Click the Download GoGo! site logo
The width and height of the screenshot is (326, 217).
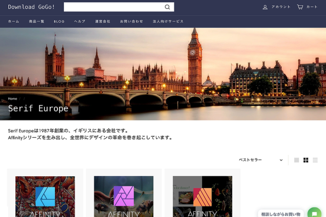click(x=31, y=7)
